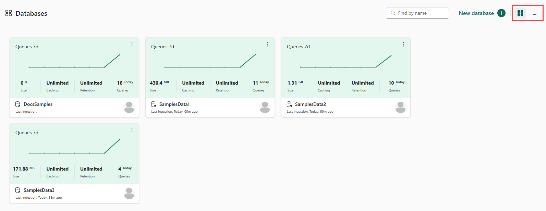Click the SamplesData3 database icon
This screenshot has width=546, height=211.
(x=18, y=190)
